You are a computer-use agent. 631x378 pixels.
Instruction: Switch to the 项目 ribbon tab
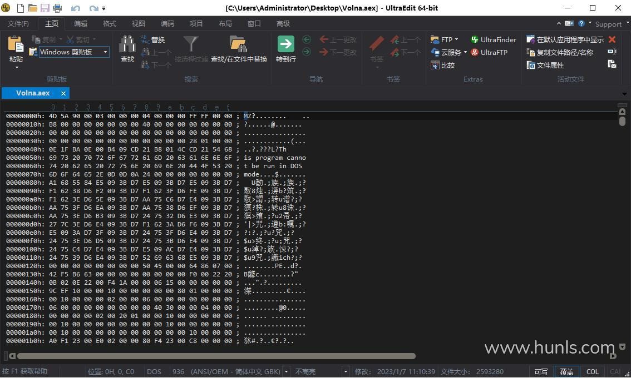pos(196,24)
